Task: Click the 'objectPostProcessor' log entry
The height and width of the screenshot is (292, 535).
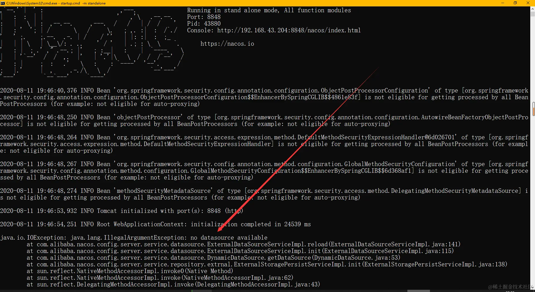Action: 264,121
